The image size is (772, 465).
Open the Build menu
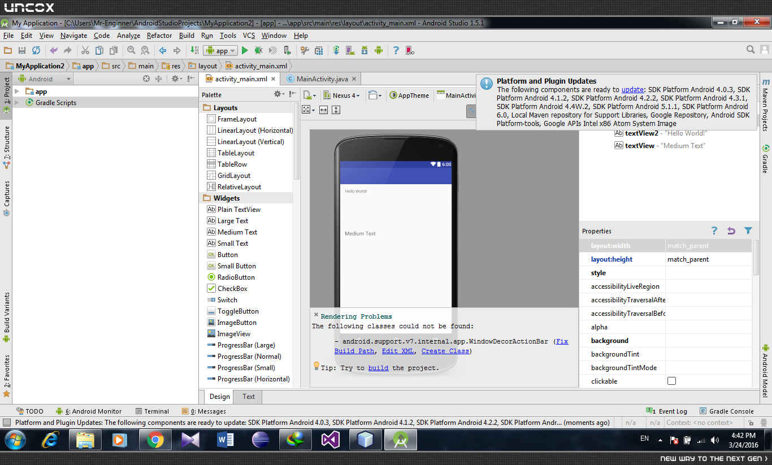pos(187,36)
